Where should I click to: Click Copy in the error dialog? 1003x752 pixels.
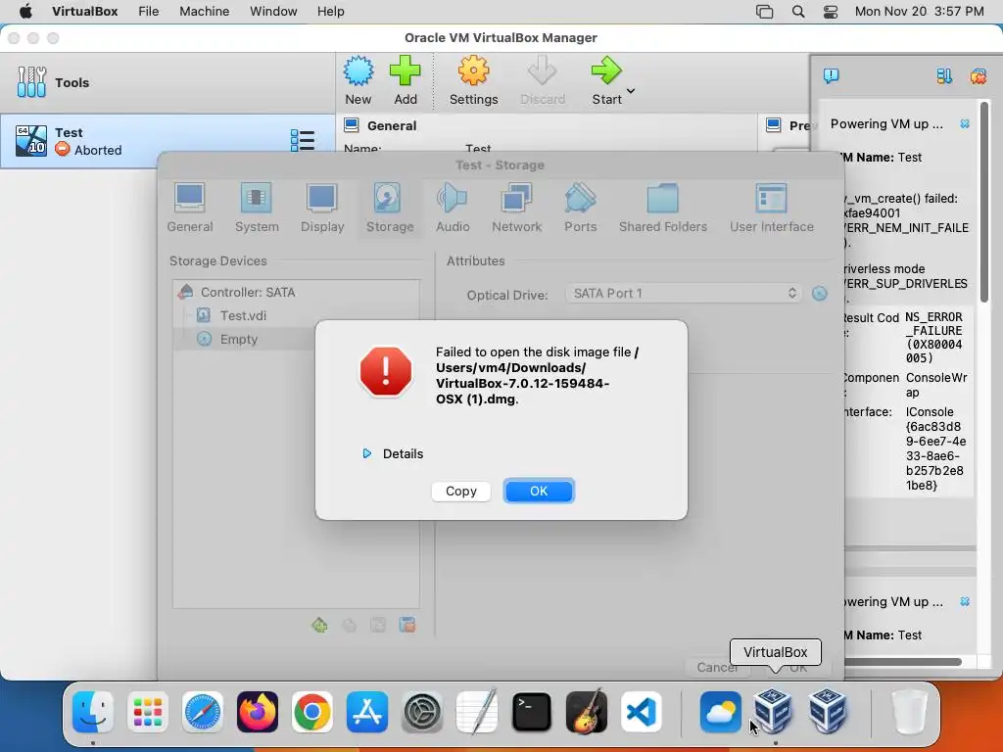[461, 492]
